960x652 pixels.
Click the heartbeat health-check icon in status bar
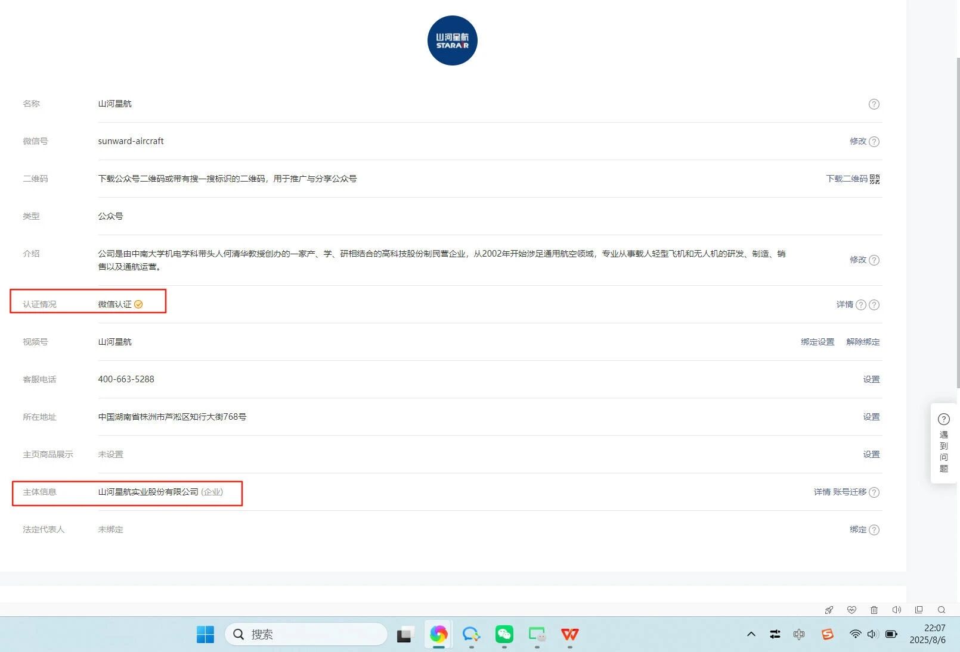(851, 610)
